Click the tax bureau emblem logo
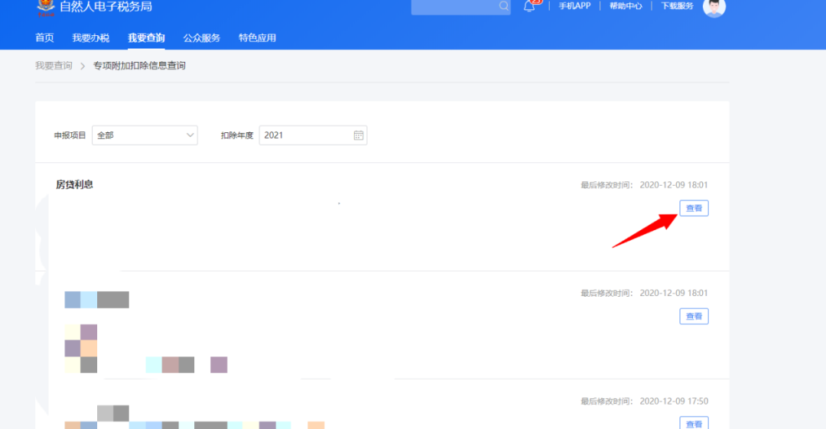 46,7
